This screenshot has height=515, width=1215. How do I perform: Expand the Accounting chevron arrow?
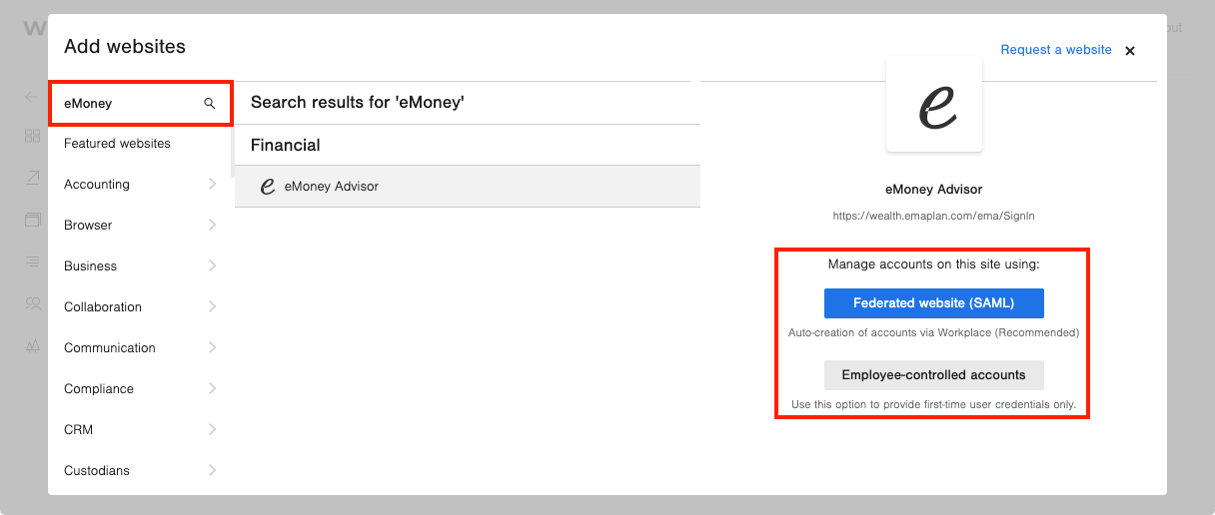click(212, 184)
